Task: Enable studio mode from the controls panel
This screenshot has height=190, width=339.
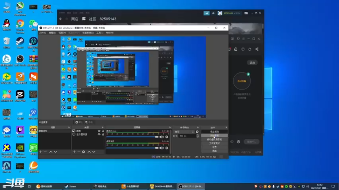Action: click(x=214, y=143)
